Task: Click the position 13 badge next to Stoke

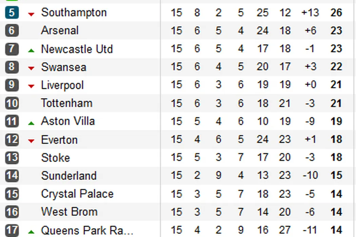Action: [12, 158]
